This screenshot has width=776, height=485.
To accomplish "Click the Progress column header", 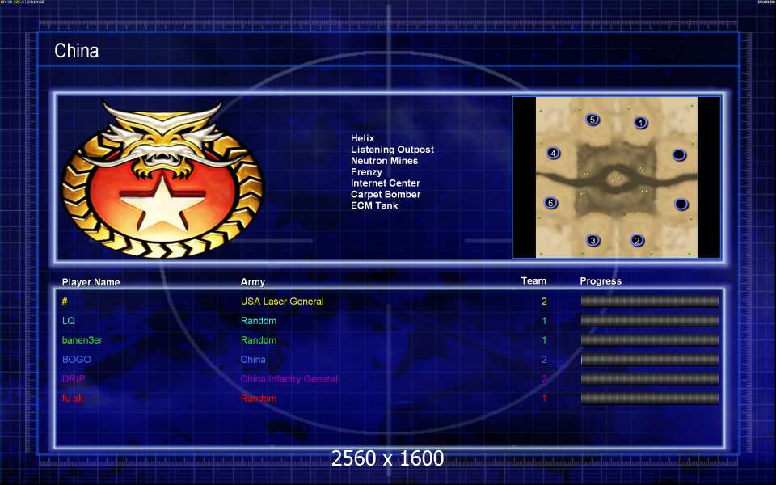I will coord(601,281).
